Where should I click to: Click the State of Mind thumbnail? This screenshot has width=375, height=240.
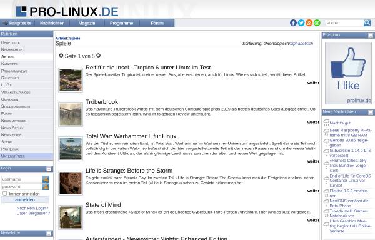pyautogui.click(x=71, y=217)
